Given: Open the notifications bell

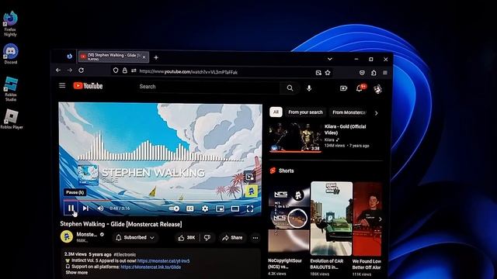Looking at the screenshot, I should (360, 88).
